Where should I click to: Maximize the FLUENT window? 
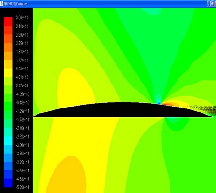pyautogui.click(x=212, y=4)
